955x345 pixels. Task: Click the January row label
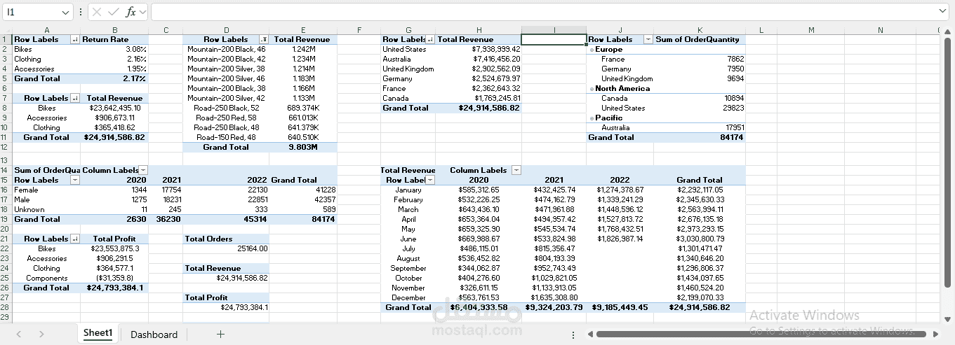point(408,190)
